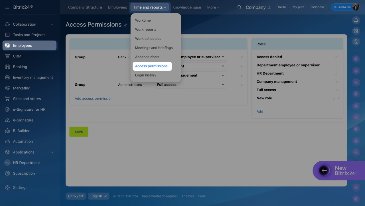Choose Login history from the menu

[146, 75]
